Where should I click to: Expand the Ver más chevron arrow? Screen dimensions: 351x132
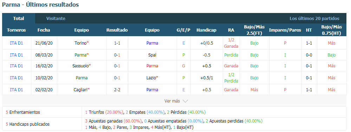click(x=185, y=101)
